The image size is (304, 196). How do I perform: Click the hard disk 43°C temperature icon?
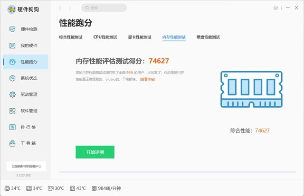pos(72,188)
